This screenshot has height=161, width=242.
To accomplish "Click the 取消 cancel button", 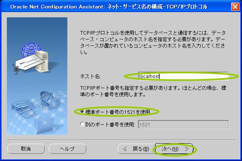I will pyautogui.click(x=26, y=149).
